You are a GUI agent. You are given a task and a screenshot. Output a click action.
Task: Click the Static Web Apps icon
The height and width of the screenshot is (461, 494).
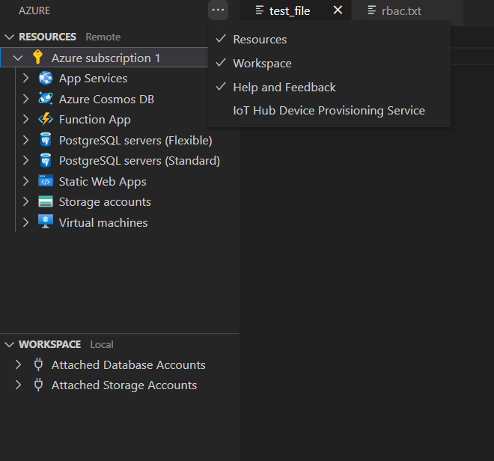[x=46, y=181]
